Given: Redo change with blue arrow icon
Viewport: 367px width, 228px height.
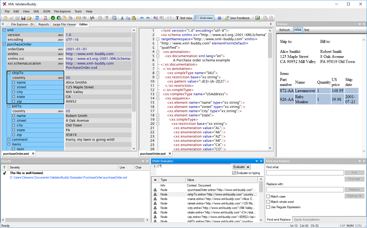Looking at the screenshot, I should [148, 18].
